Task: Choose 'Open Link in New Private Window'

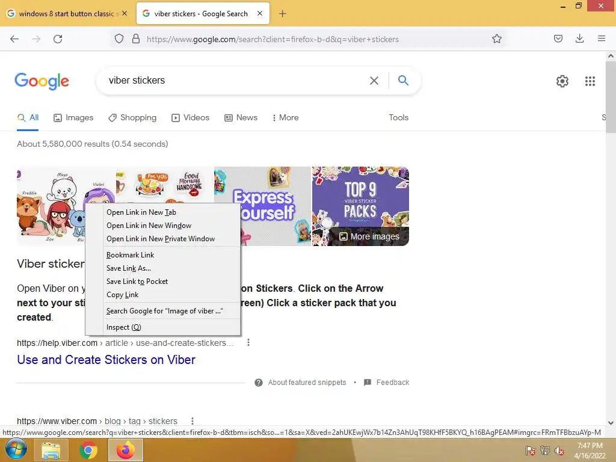Action: [163, 239]
